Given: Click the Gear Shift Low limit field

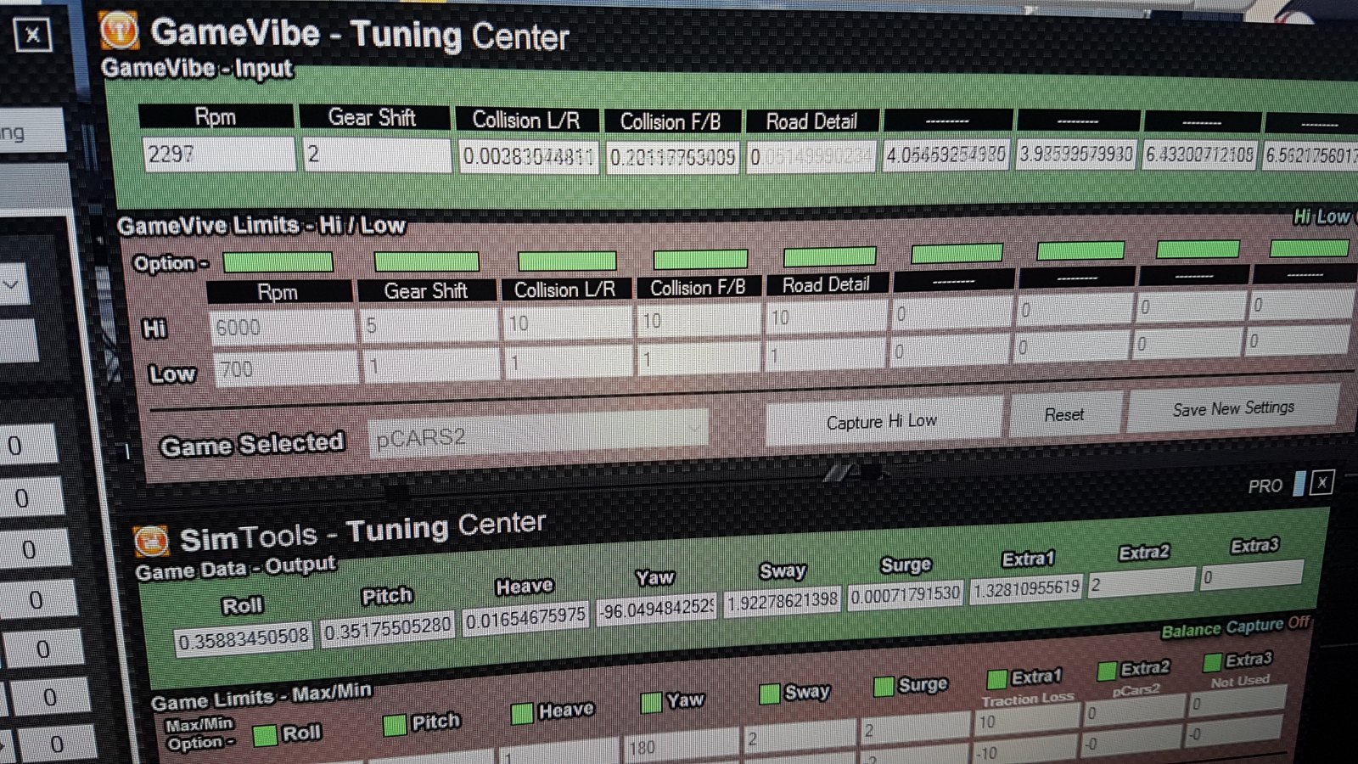Looking at the screenshot, I should [x=432, y=366].
